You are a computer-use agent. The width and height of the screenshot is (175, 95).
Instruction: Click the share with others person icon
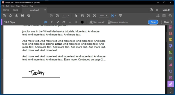click(170, 16)
